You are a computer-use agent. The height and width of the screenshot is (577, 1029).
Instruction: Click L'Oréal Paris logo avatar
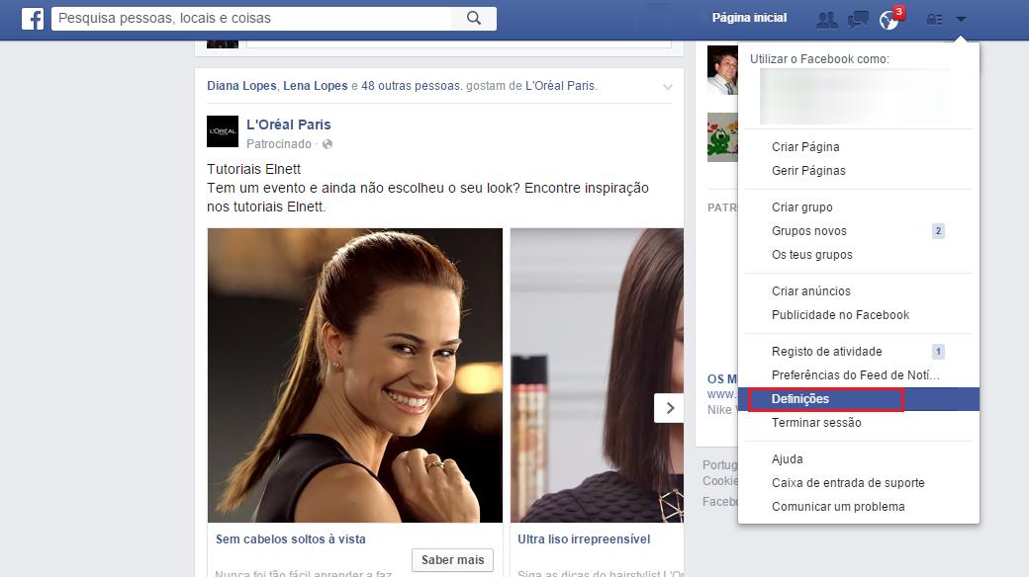[223, 131]
